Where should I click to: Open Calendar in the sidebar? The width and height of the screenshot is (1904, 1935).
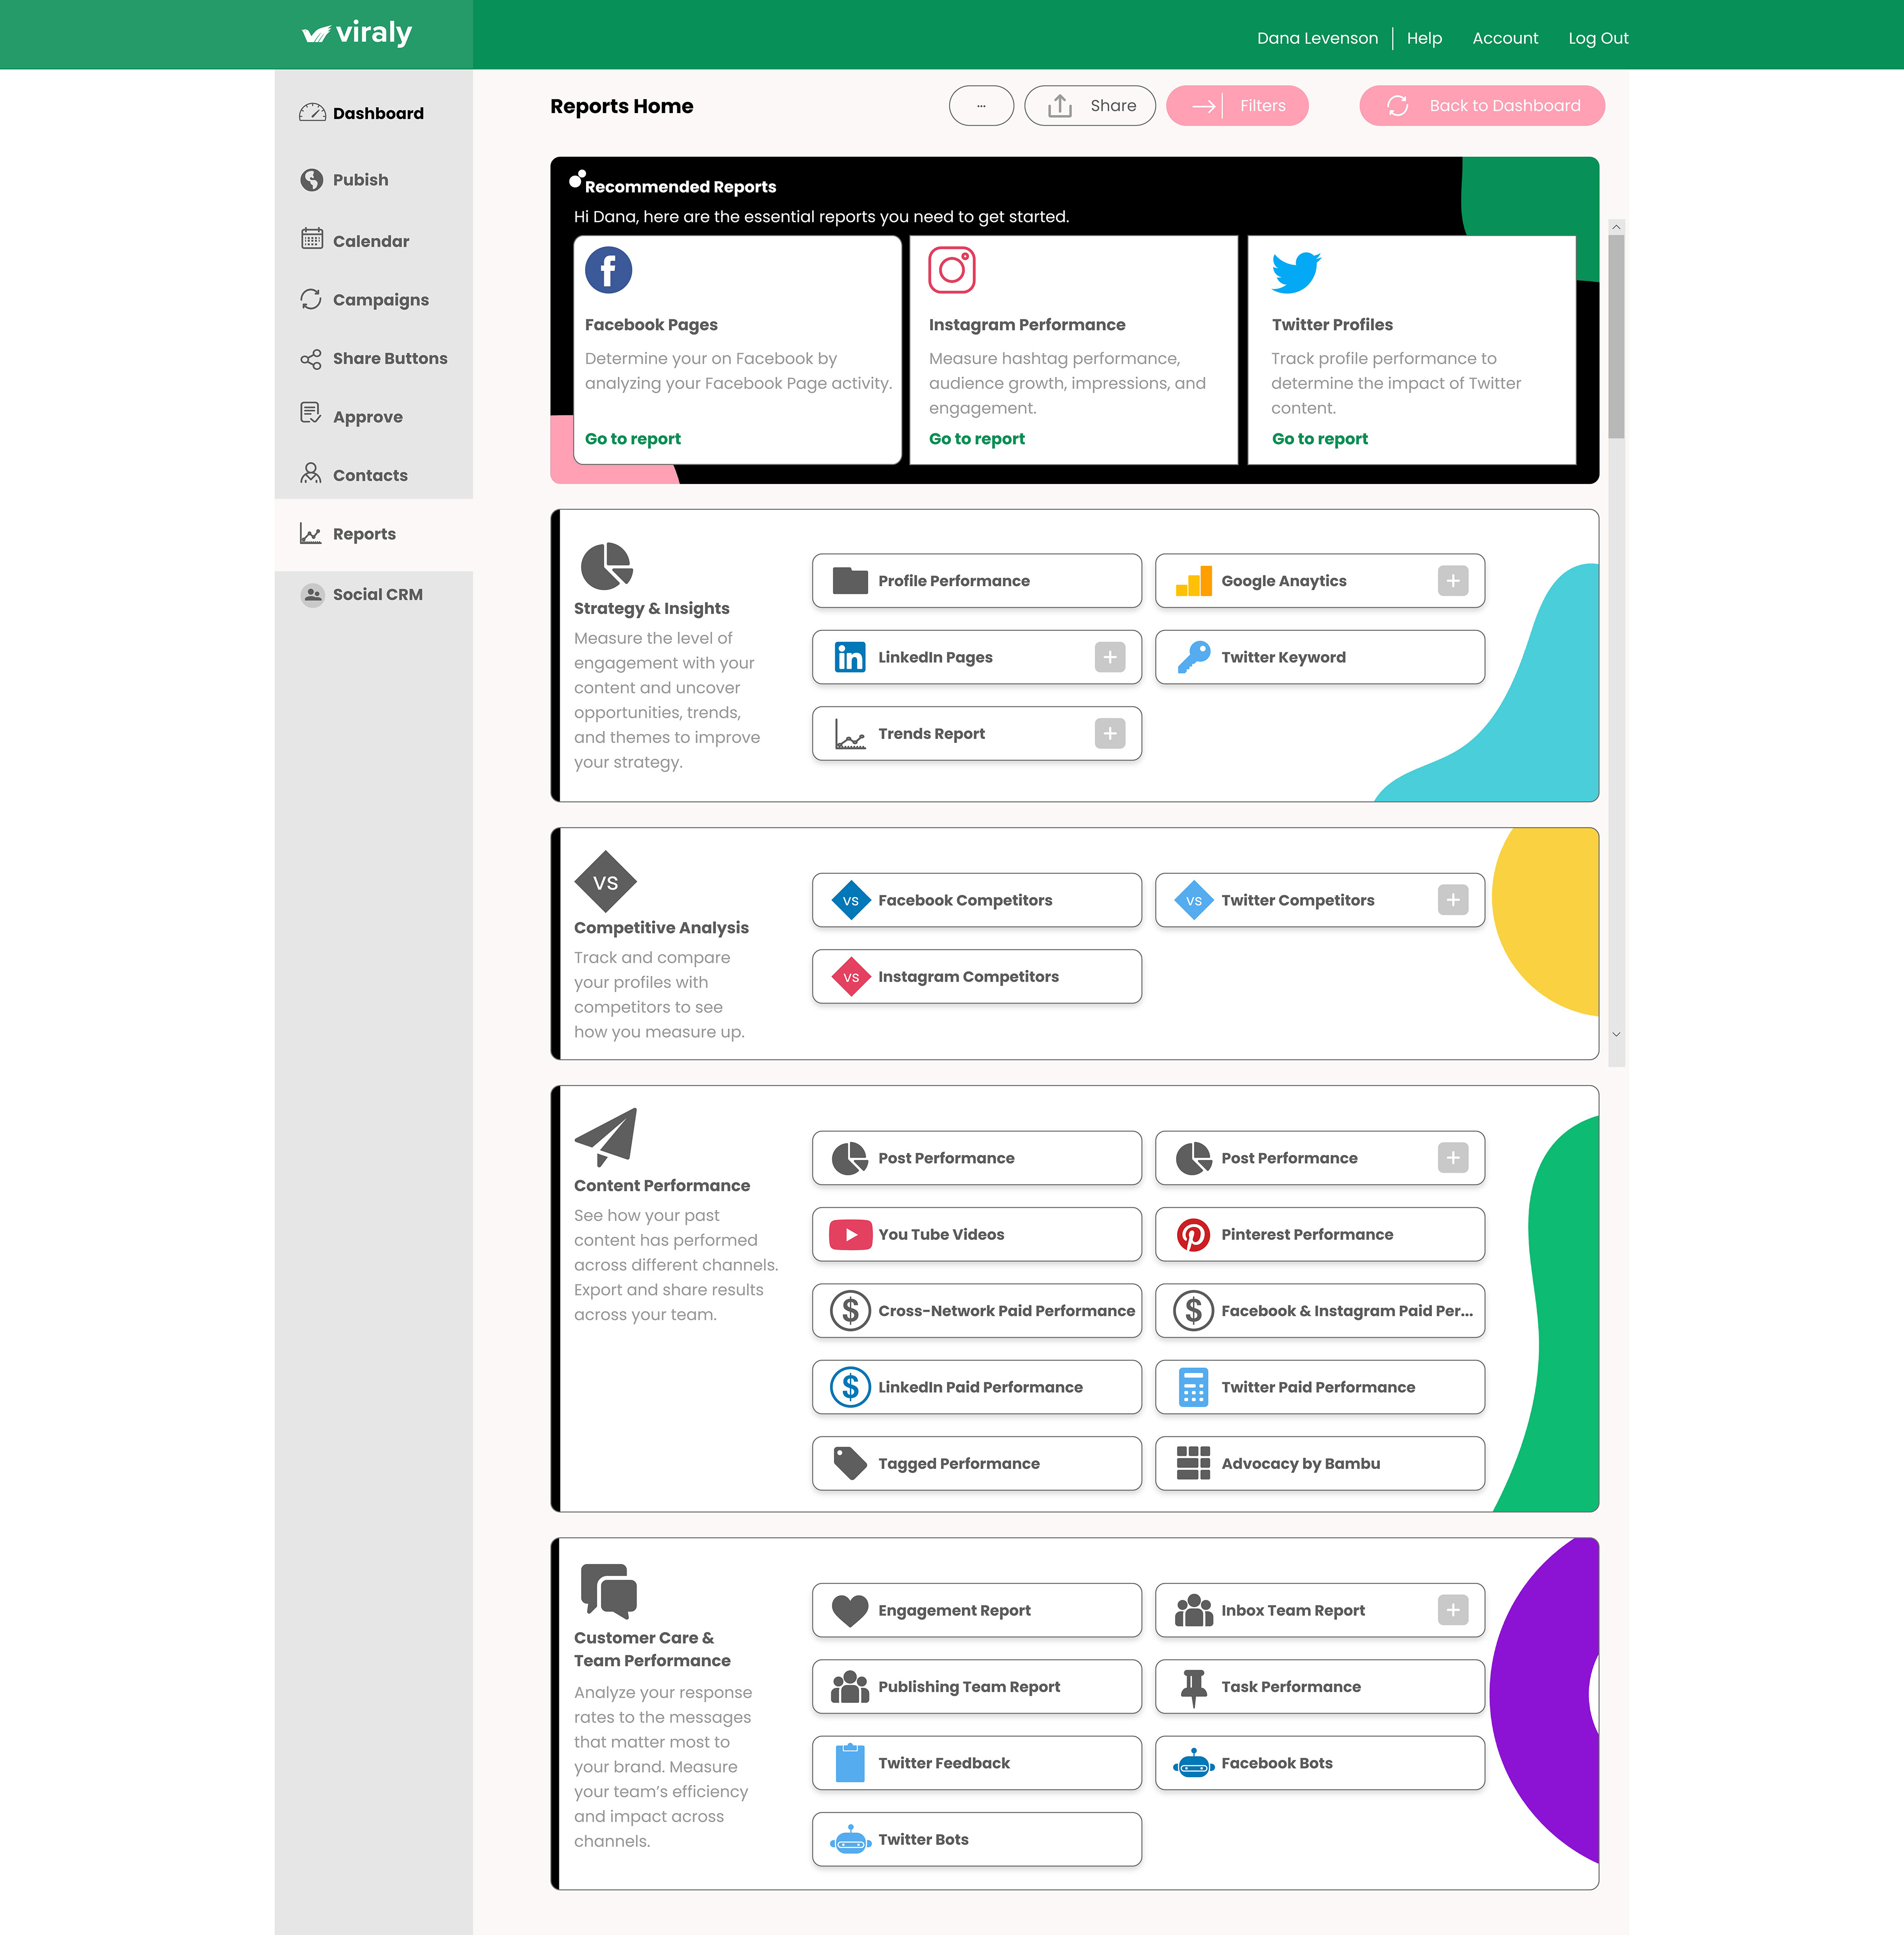[370, 241]
